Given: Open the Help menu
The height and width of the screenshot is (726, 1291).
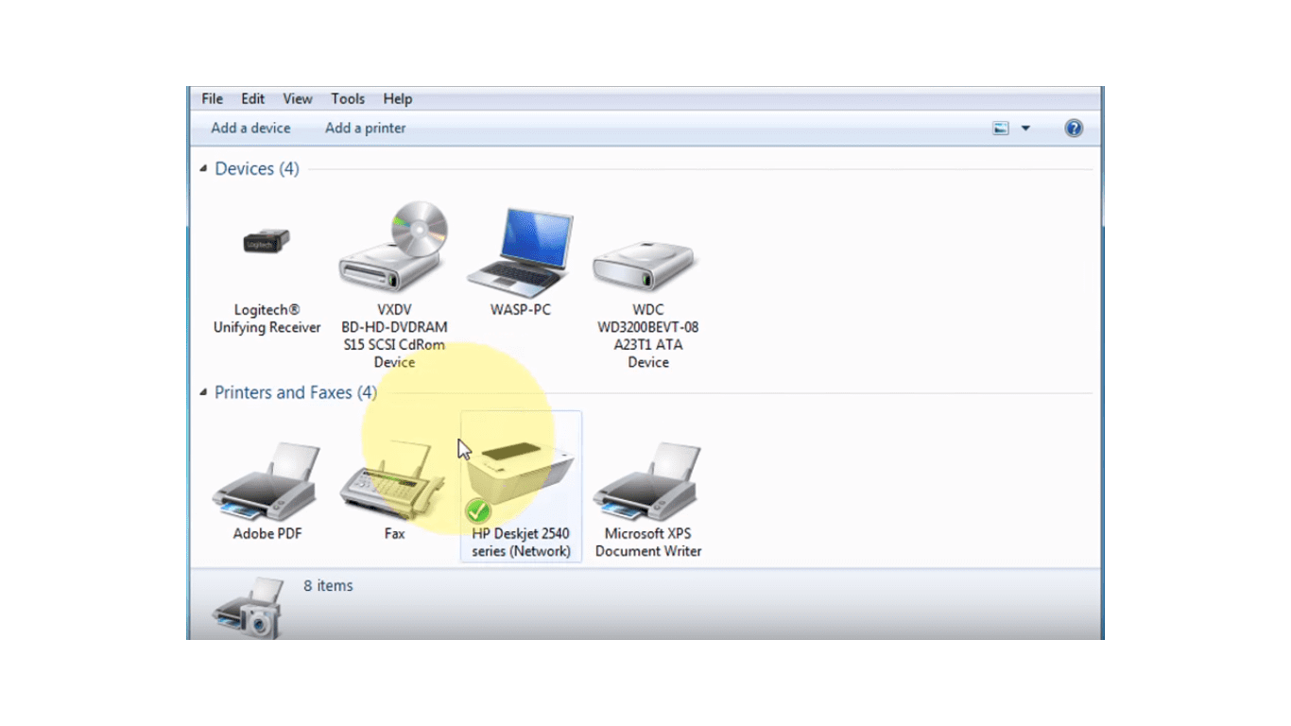Looking at the screenshot, I should pos(398,98).
